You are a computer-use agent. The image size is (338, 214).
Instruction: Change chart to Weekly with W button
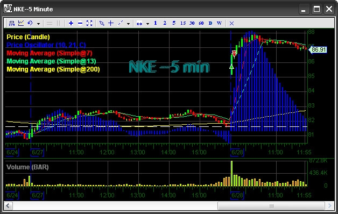(x=219, y=23)
